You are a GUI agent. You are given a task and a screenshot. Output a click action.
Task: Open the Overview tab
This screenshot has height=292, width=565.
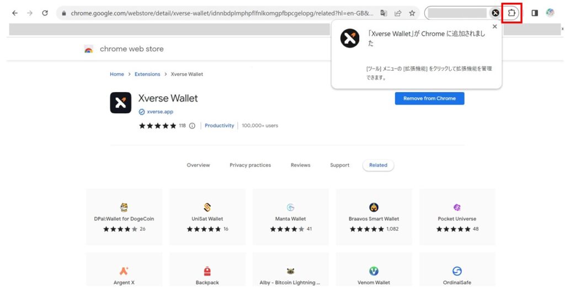[x=198, y=165]
